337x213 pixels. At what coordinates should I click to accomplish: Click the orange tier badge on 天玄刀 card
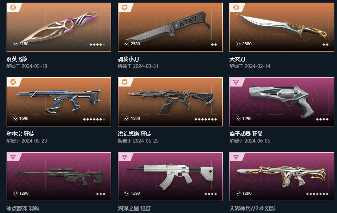pos(236,8)
